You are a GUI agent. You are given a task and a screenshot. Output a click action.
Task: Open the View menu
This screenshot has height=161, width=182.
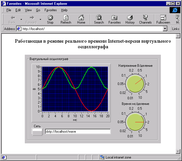(28, 10)
